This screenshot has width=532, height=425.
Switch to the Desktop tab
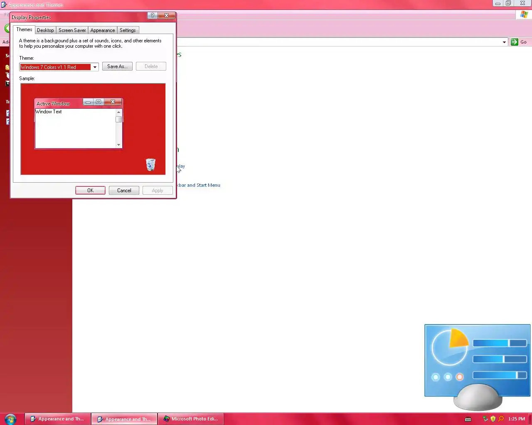point(45,30)
